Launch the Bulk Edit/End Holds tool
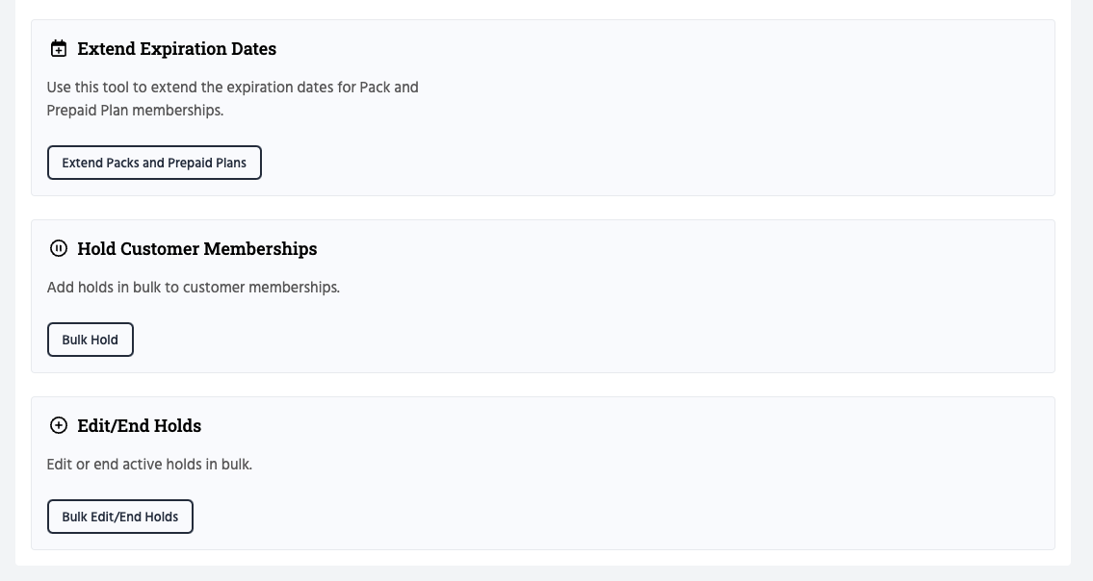Screen dimensions: 1093x581 pyautogui.click(x=120, y=517)
